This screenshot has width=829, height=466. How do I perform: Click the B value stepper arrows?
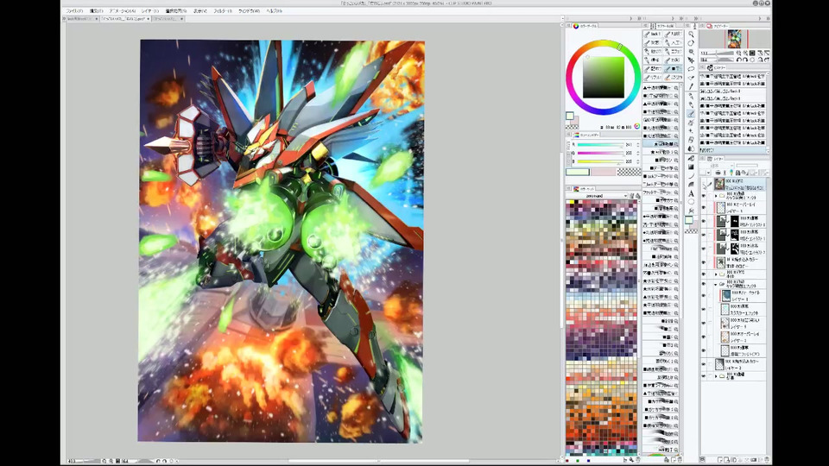pos(637,161)
